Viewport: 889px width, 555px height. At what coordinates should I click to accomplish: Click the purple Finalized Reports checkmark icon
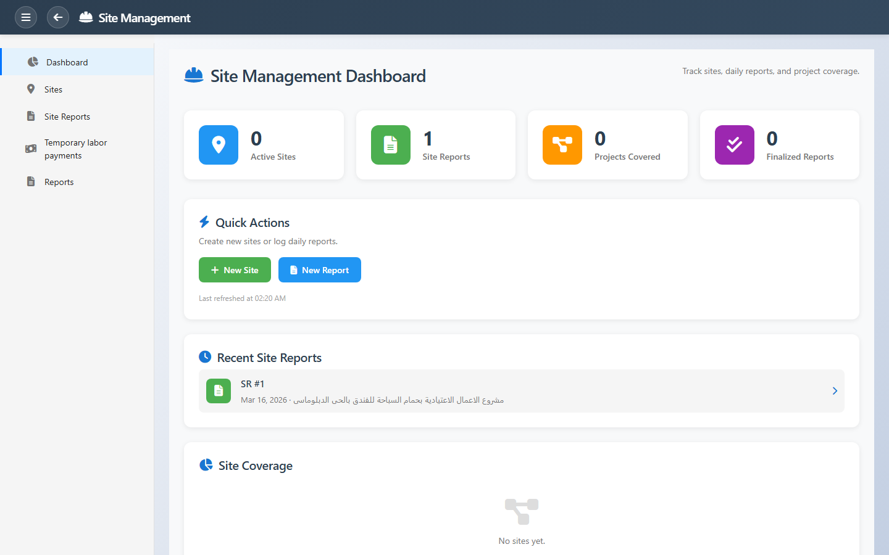tap(735, 145)
